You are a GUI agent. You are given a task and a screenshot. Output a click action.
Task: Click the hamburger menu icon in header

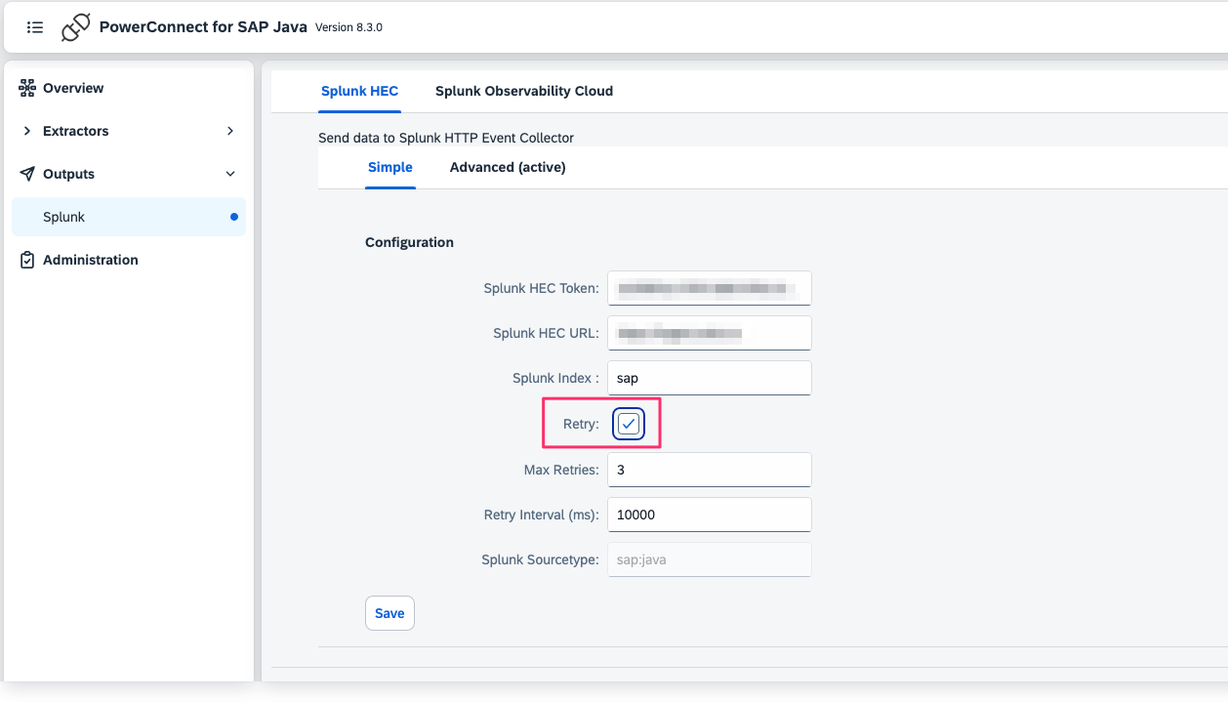35,27
